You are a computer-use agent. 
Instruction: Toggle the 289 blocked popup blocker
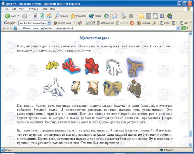(105, 23)
